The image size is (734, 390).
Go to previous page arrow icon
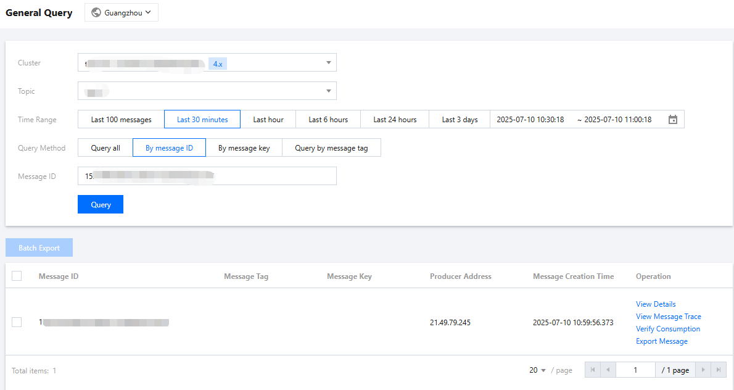(x=608, y=370)
